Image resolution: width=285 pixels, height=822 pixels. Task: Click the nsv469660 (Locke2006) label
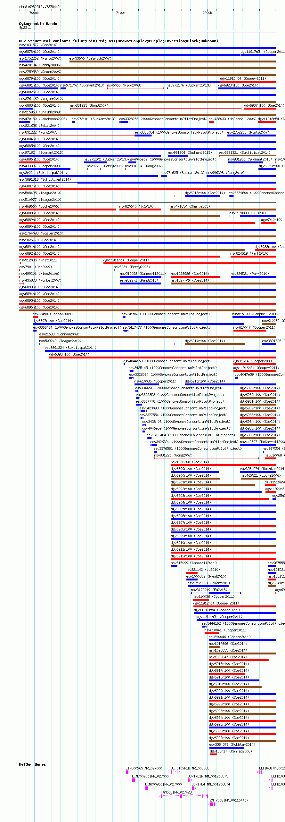tap(39, 206)
